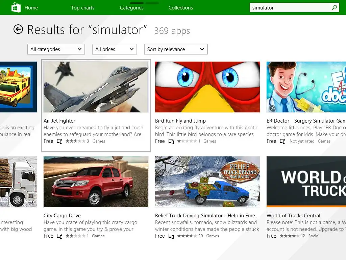Click Games category under Air Jet Fighter
346x260 pixels.
pyautogui.click(x=99, y=141)
